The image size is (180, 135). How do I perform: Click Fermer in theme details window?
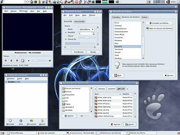point(169,76)
